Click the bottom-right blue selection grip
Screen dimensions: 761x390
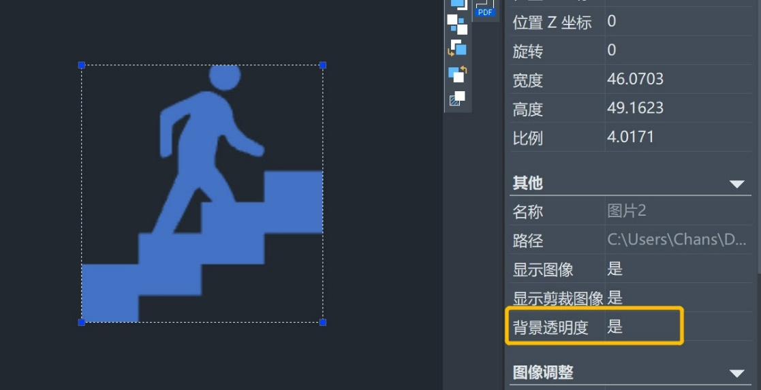tap(323, 322)
